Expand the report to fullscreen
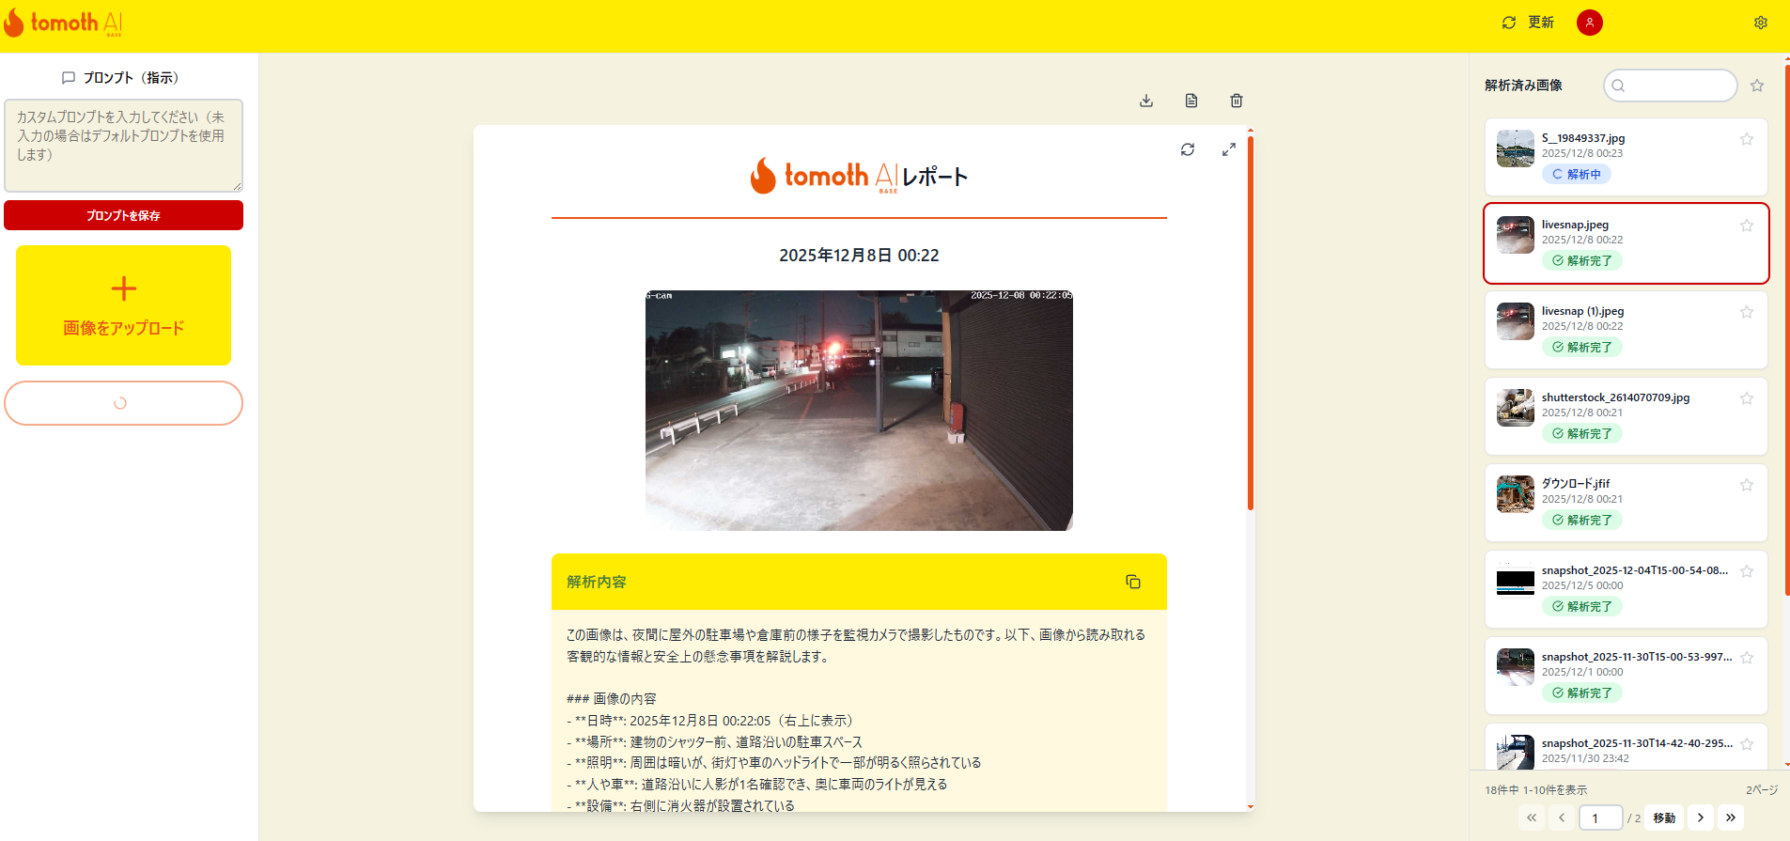 click(1229, 149)
